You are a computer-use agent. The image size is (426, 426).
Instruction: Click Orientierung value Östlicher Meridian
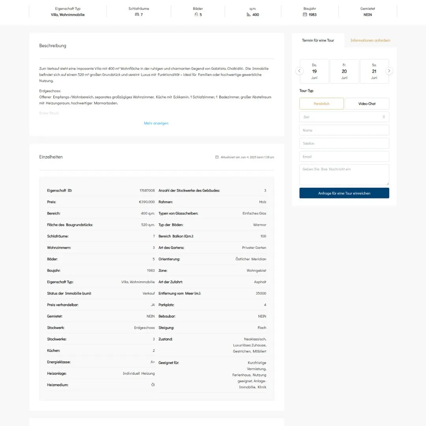click(251, 259)
